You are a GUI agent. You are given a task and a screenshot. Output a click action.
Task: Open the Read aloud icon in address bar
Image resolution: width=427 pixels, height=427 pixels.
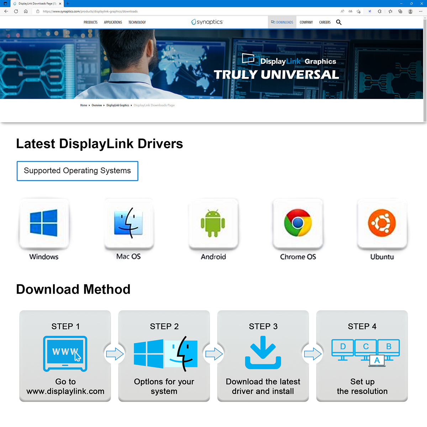[342, 11]
